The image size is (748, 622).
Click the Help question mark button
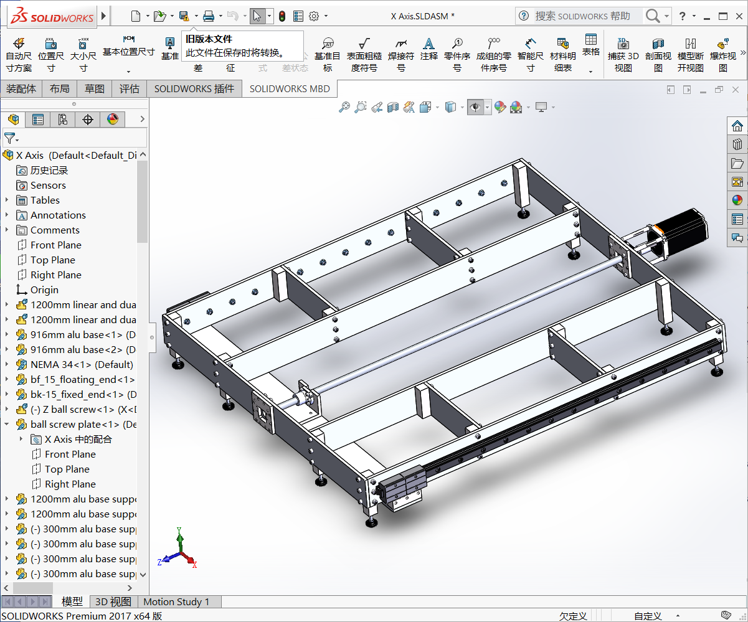[683, 16]
